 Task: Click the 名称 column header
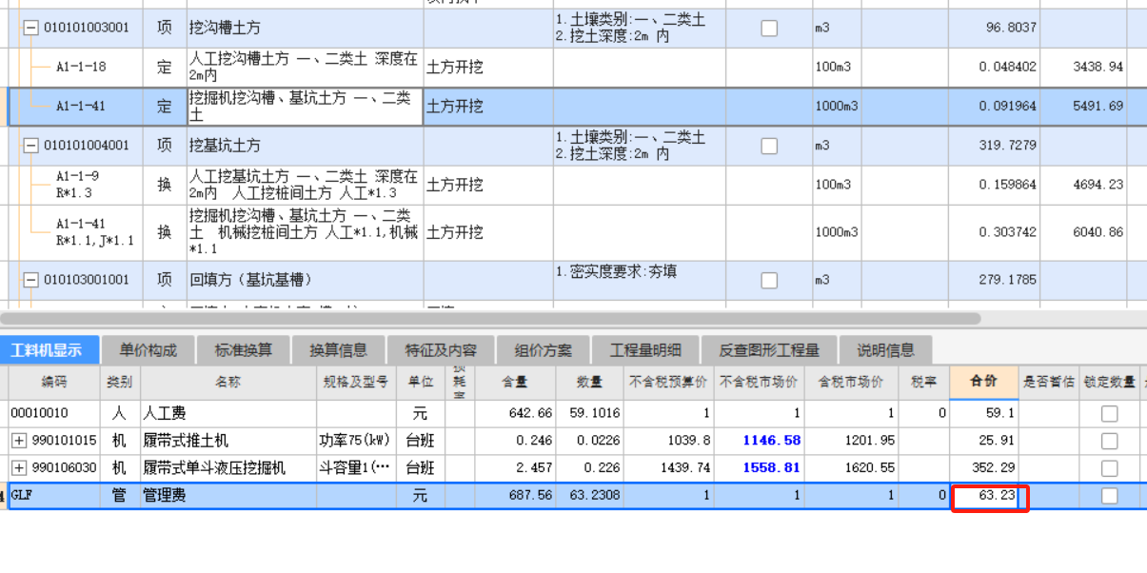tap(228, 382)
